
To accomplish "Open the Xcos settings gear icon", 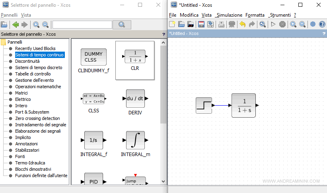I will click(313, 24).
